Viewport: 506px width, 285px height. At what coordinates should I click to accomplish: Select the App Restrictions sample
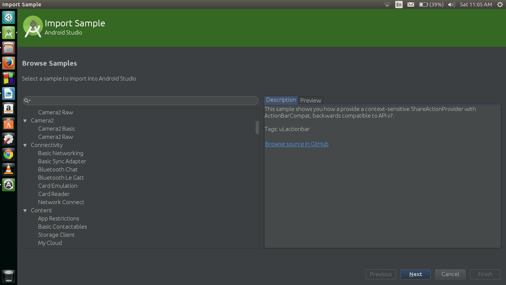[59, 219]
